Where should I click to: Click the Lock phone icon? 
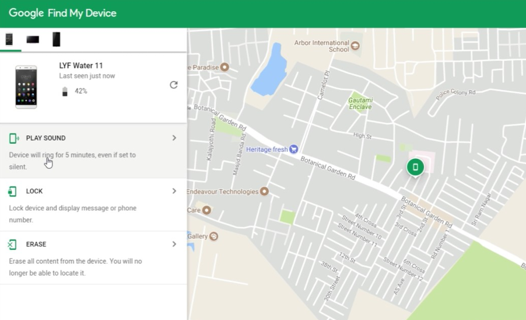click(x=12, y=191)
